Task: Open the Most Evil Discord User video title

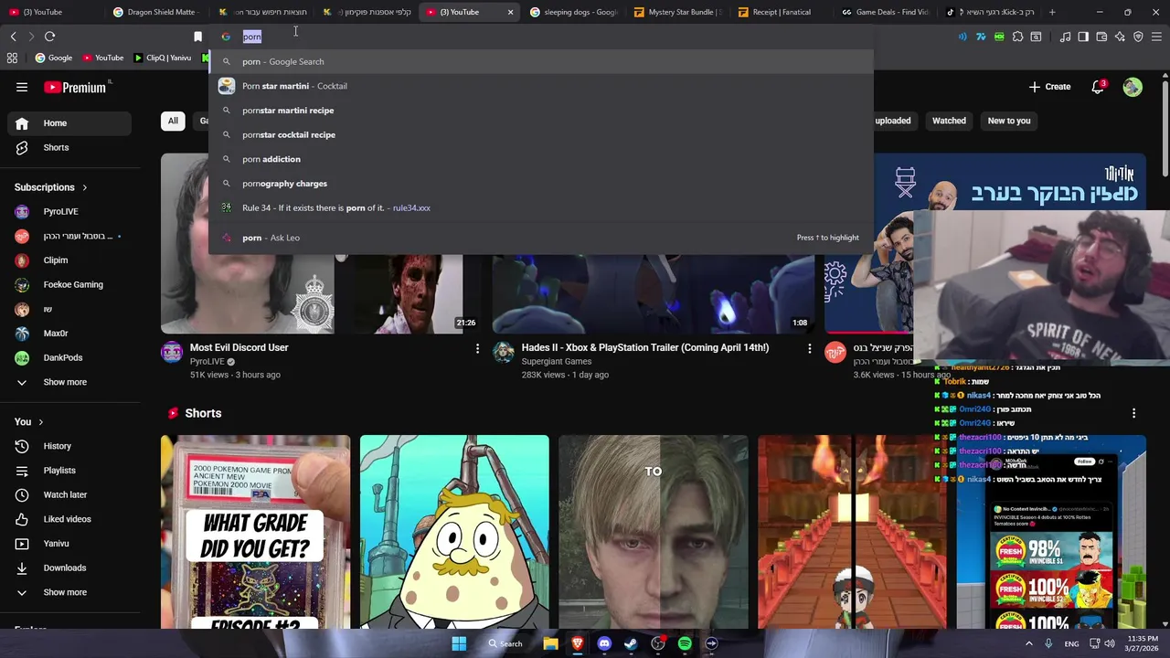Action: (239, 347)
